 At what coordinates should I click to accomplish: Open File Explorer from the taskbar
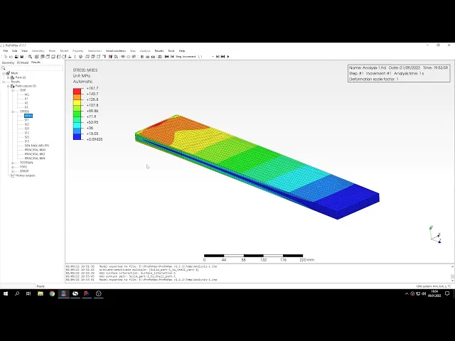pos(41,293)
